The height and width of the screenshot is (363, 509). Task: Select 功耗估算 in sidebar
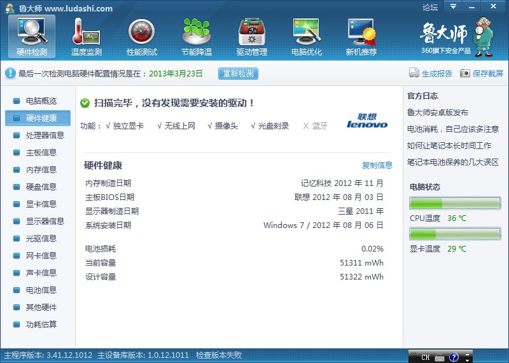point(38,325)
